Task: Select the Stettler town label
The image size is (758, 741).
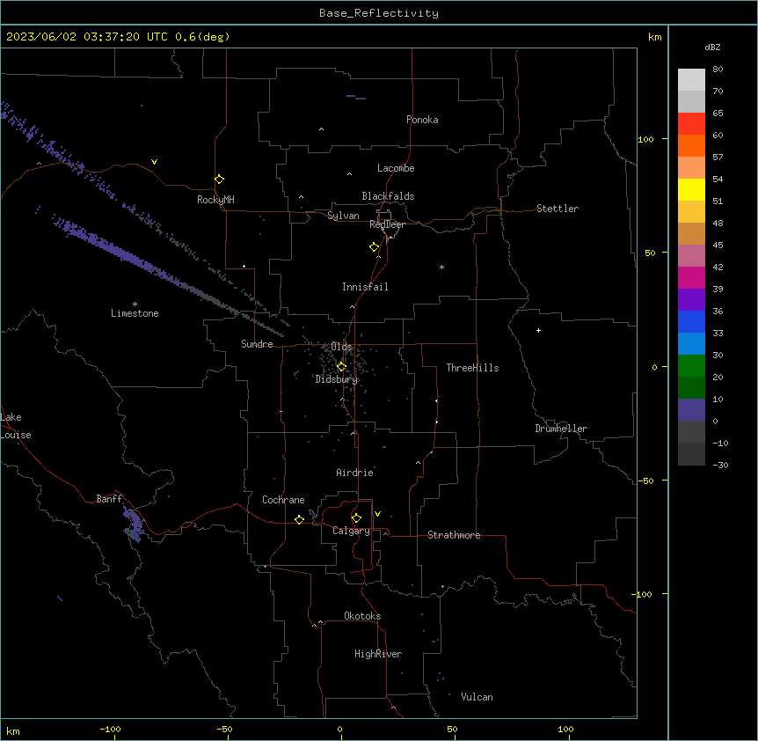Action: click(558, 209)
